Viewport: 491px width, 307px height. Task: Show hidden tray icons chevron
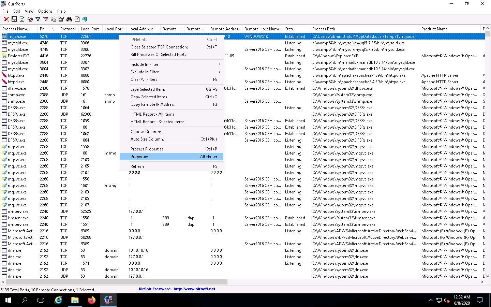point(430,300)
